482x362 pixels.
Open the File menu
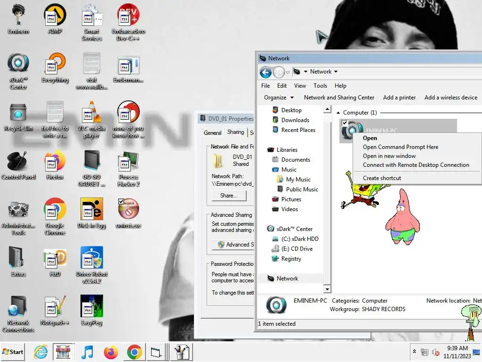(x=265, y=86)
